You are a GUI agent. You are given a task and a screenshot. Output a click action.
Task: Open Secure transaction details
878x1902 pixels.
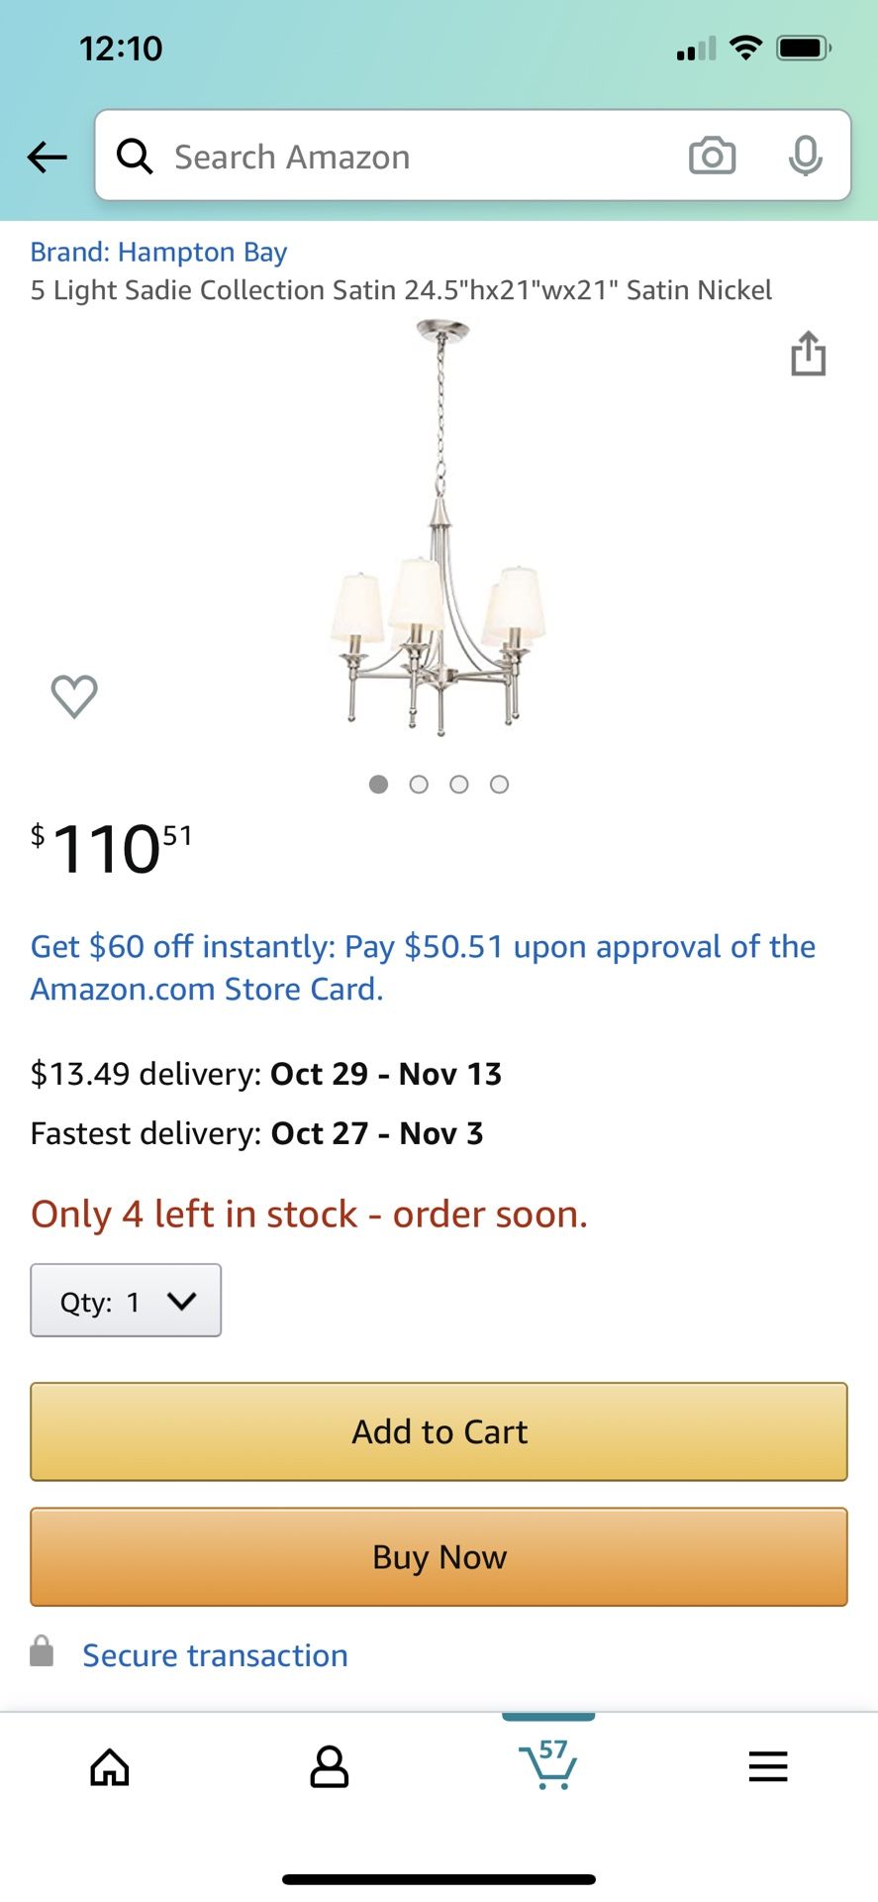pos(215,1655)
